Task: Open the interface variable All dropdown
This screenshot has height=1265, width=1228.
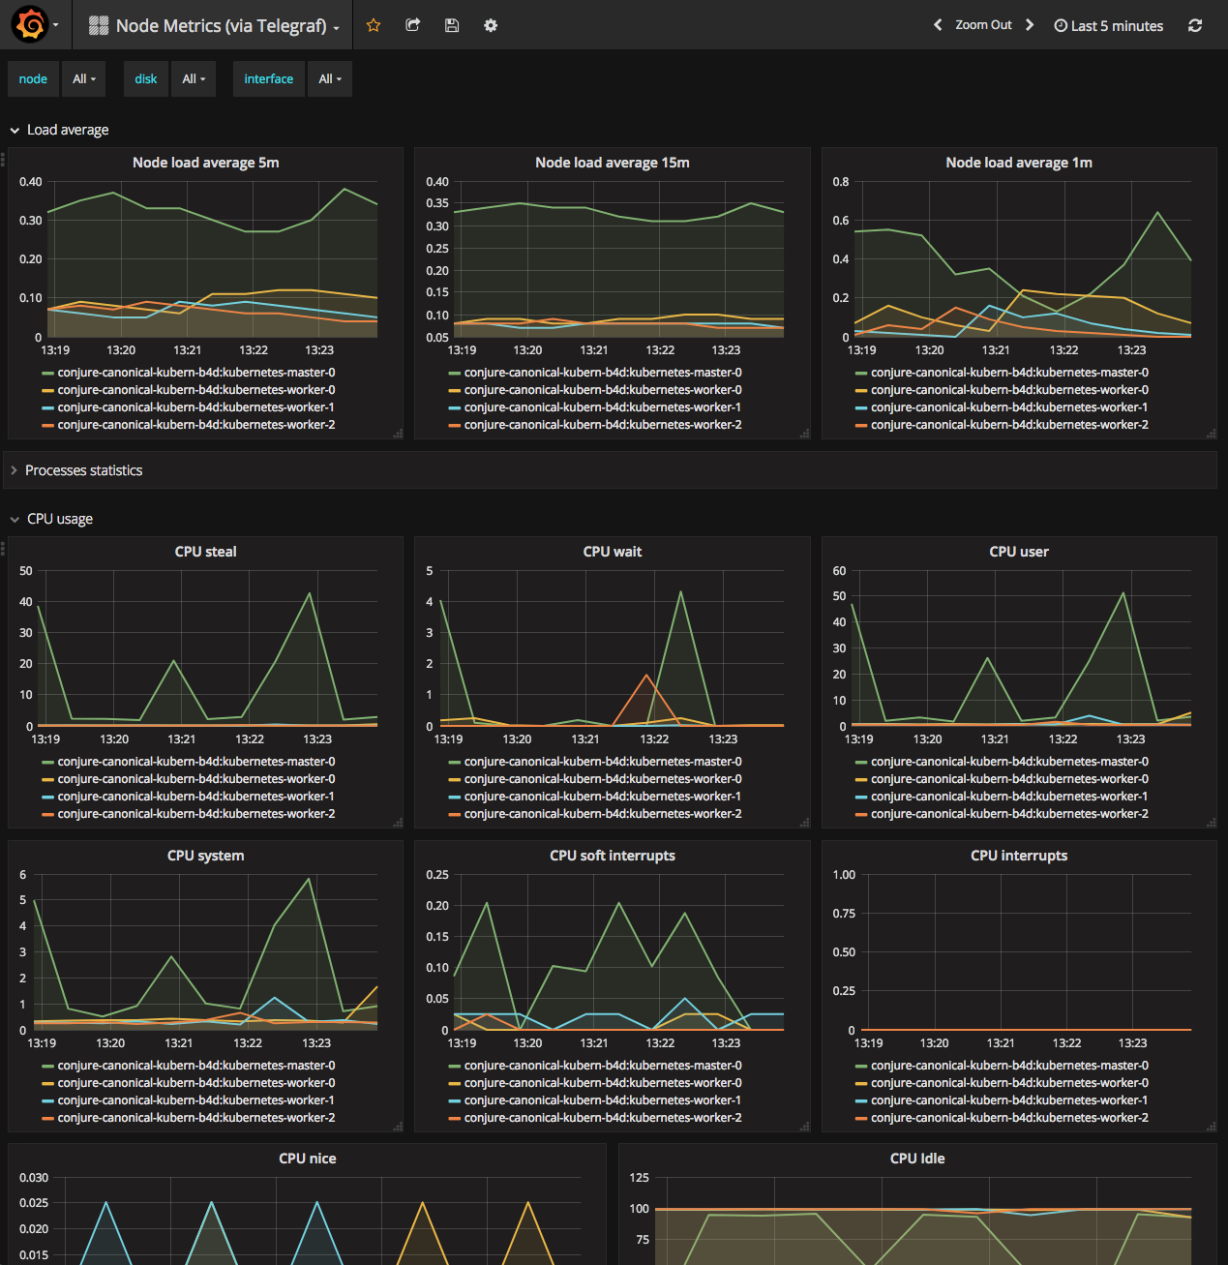Action: click(x=330, y=79)
